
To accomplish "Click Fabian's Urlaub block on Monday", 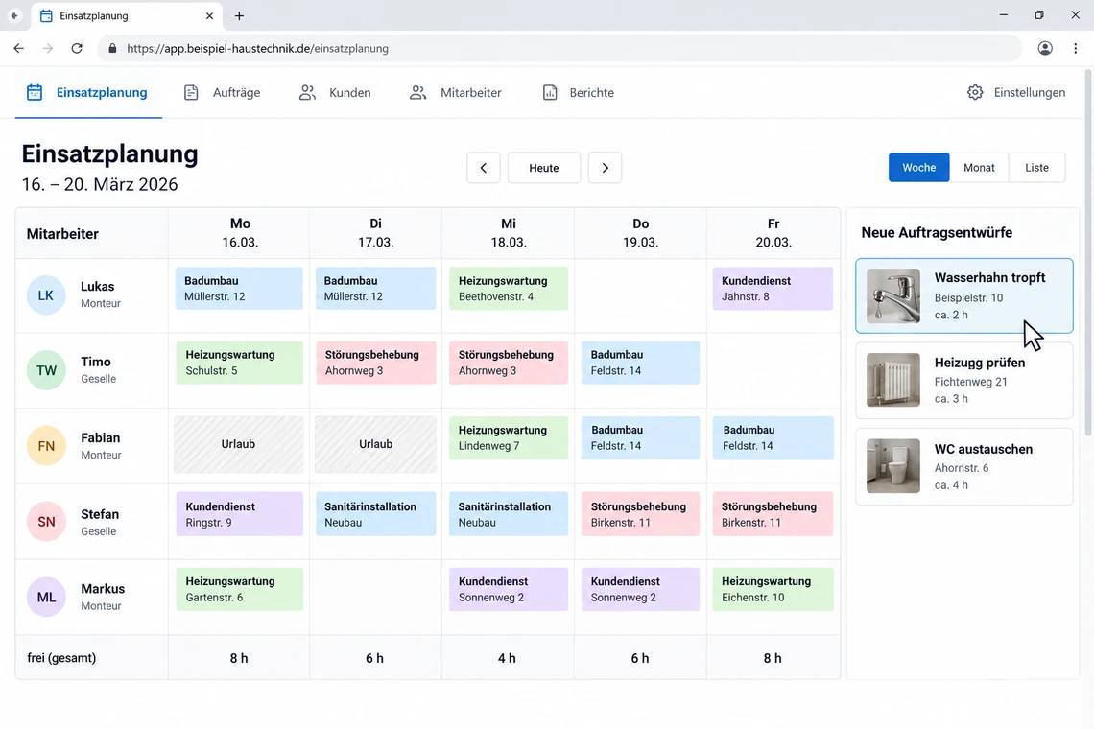I will (239, 444).
